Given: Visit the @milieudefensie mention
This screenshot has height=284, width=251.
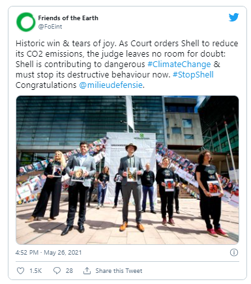Looking at the screenshot, I should click(x=111, y=85).
